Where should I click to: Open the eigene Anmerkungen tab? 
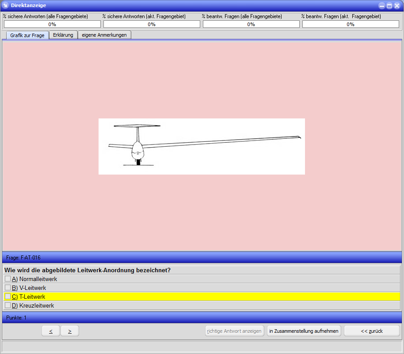(104, 35)
